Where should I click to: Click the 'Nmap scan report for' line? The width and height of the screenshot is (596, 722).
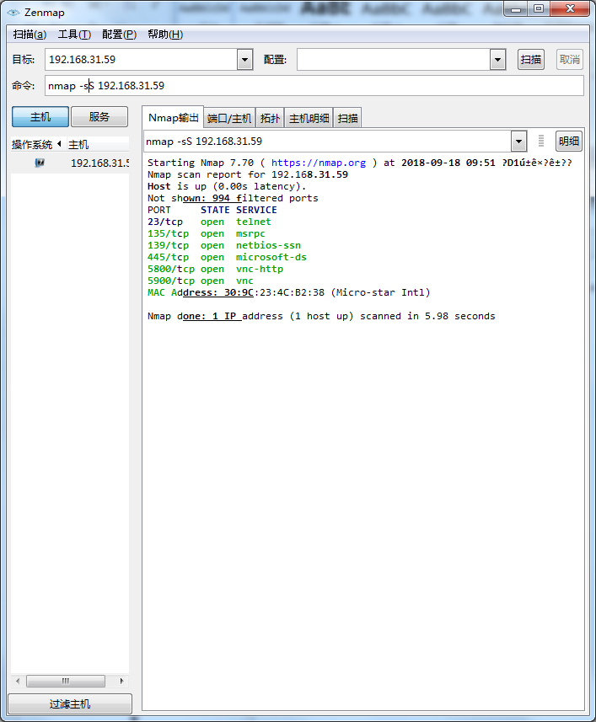pos(248,174)
